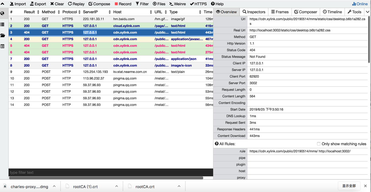Sort by the Protocol column arrows
The image size is (371, 192).
tap(79, 12)
